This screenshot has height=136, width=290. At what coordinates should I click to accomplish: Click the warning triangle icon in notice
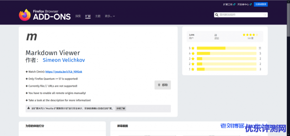pyautogui.click(x=29, y=108)
